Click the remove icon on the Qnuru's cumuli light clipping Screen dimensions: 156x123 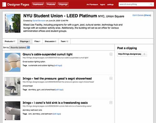point(111,54)
